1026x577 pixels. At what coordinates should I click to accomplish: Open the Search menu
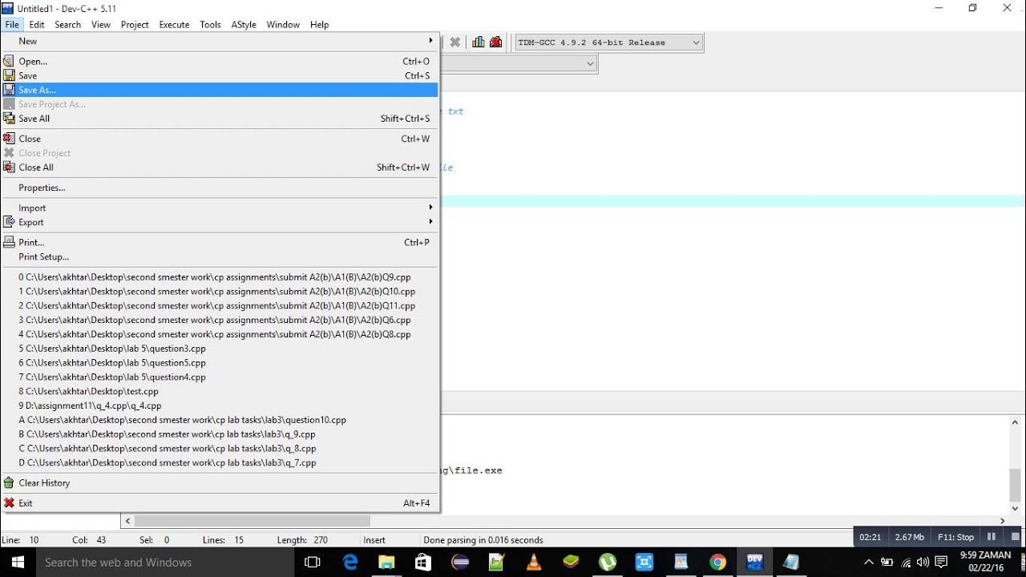(x=67, y=25)
